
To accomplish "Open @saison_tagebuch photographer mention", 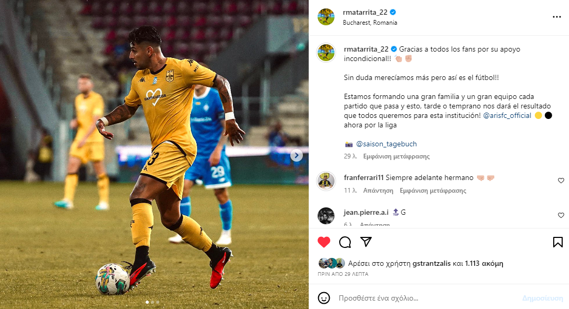I will click(386, 144).
